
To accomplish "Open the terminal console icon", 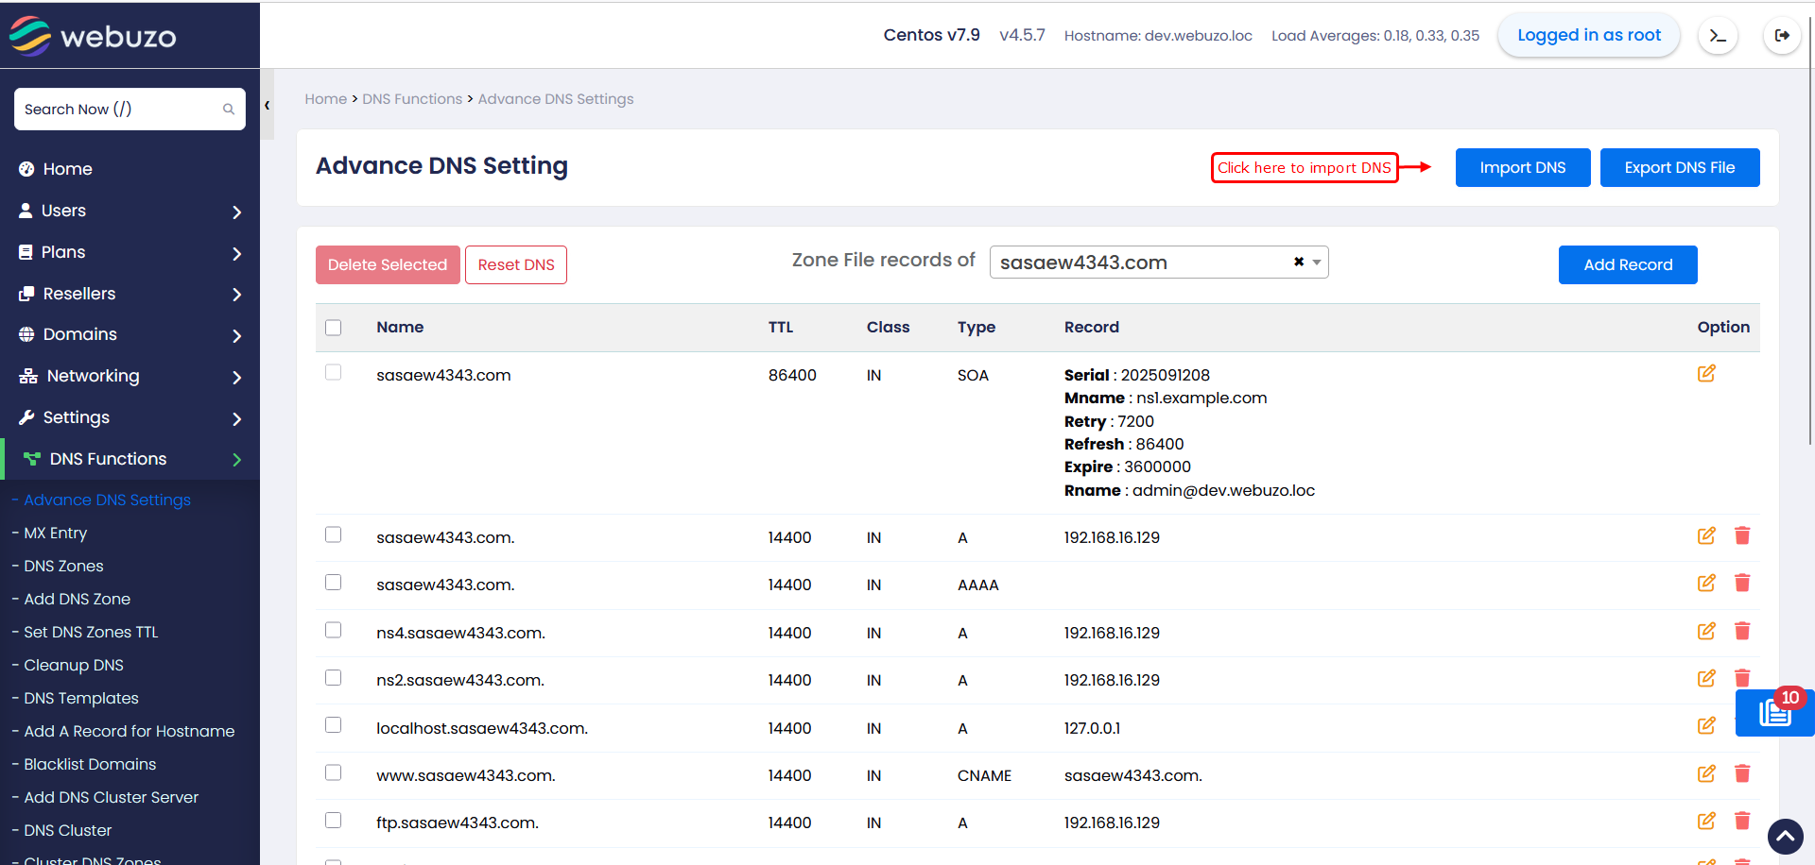I will point(1718,36).
